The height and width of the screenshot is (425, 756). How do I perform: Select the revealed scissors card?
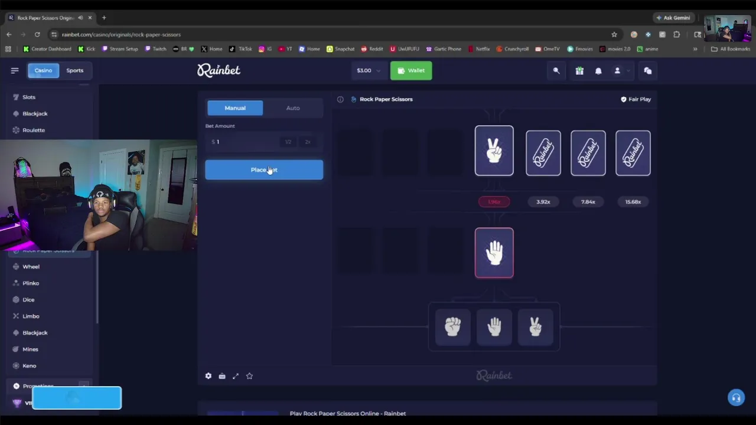(494, 151)
